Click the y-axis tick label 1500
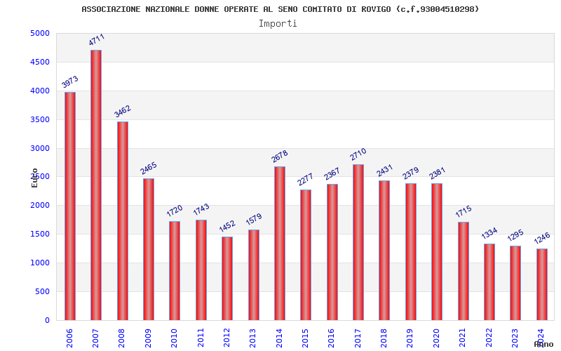Screen dimensions: 561x351 (40, 234)
